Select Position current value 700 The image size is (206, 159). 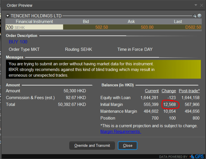155,118
